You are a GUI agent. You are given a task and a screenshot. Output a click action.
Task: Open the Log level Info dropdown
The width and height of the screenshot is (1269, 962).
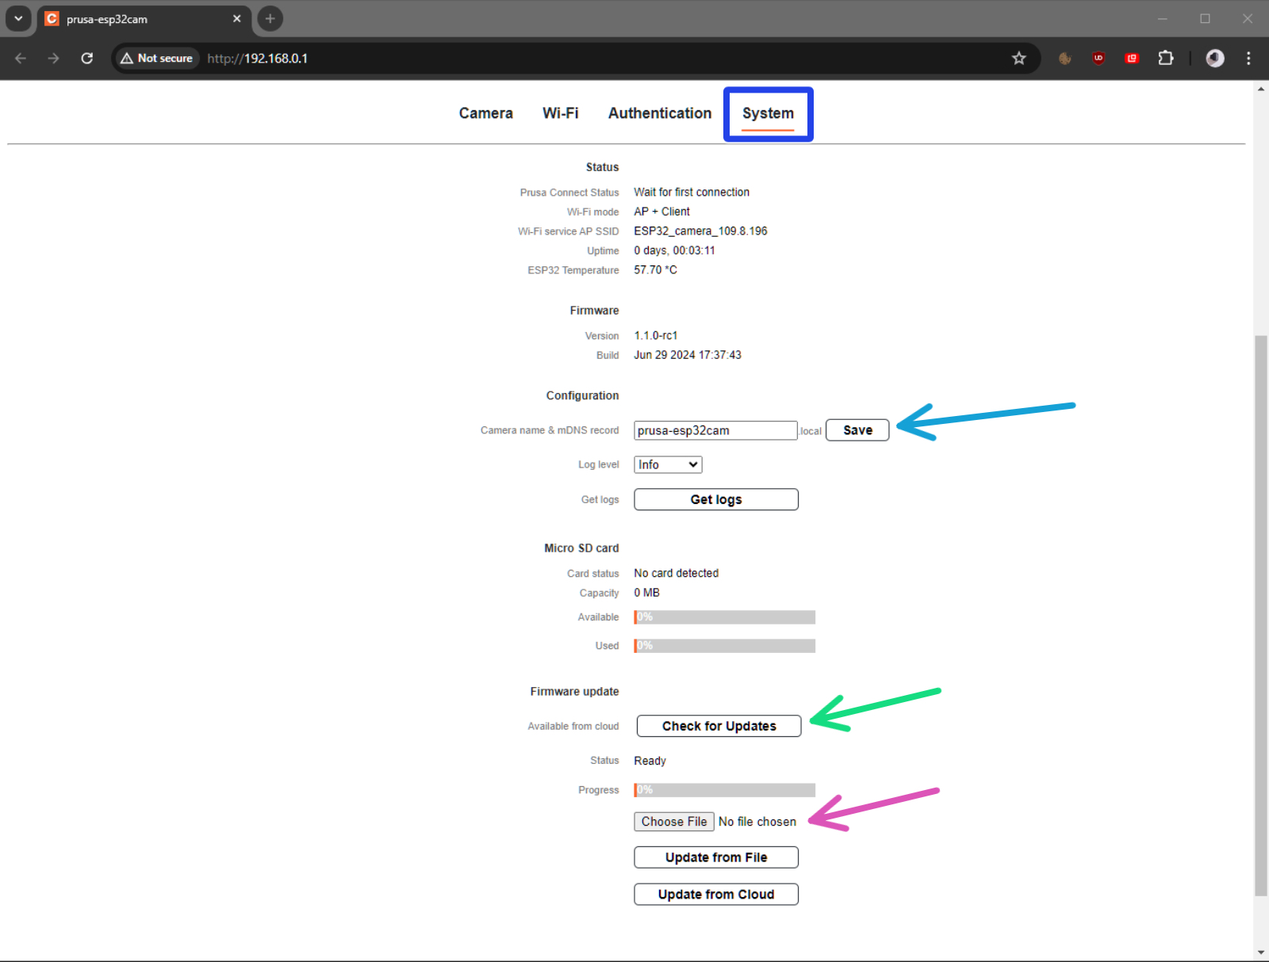tap(668, 464)
